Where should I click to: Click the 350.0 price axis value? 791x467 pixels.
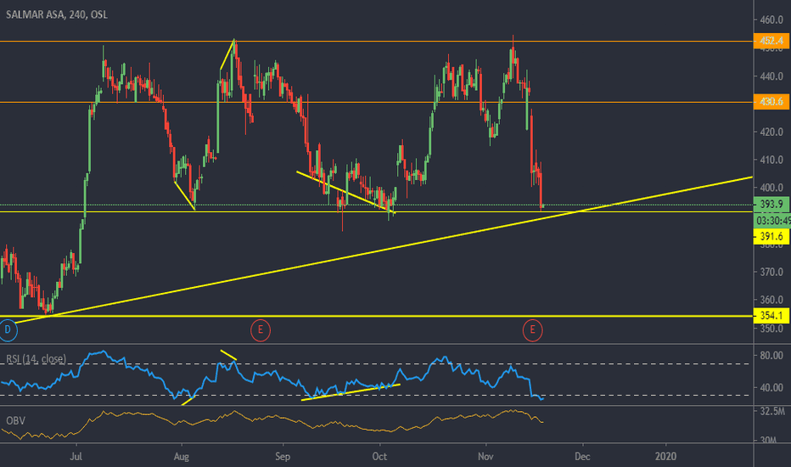point(771,328)
